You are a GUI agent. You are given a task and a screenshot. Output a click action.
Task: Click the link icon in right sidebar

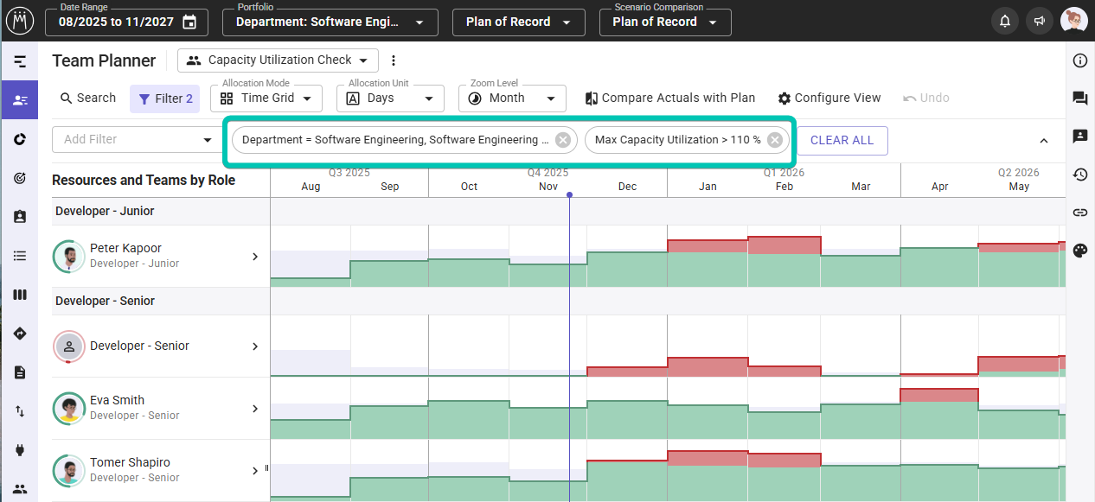[x=1079, y=213]
